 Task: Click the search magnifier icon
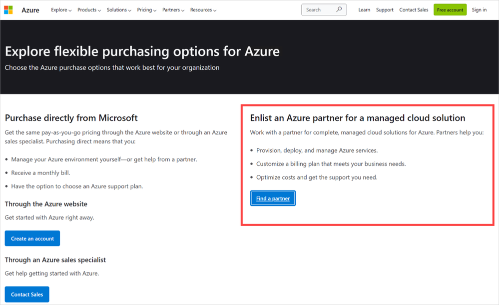tap(339, 9)
